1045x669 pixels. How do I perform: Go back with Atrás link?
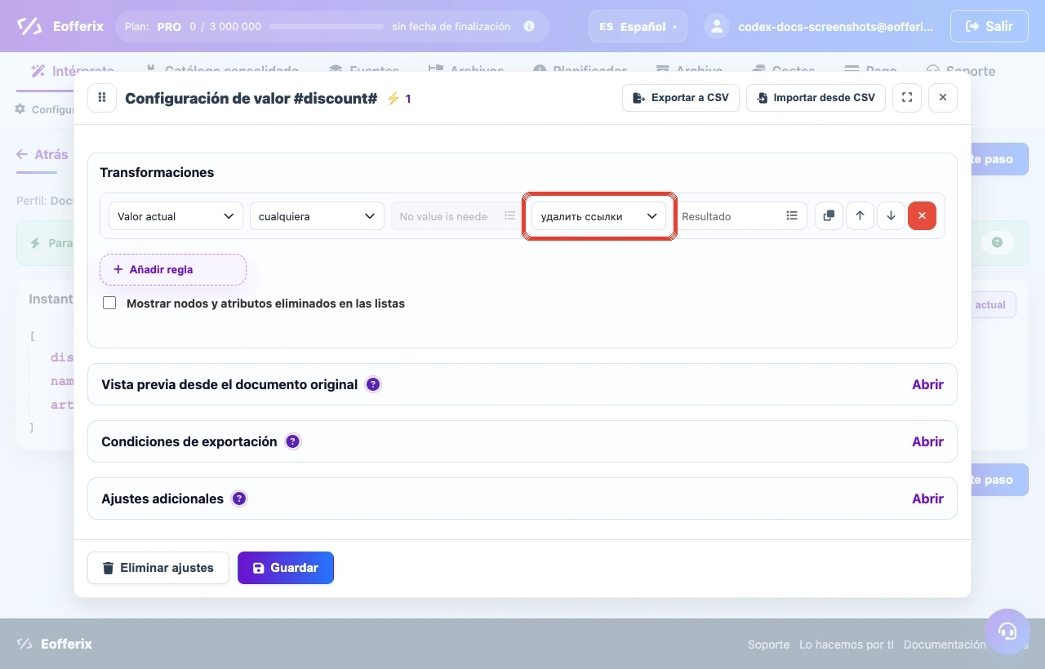tap(42, 154)
